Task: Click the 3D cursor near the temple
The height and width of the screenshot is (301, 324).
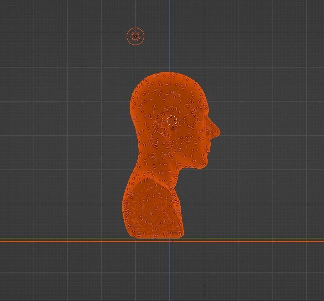Action: click(x=172, y=121)
